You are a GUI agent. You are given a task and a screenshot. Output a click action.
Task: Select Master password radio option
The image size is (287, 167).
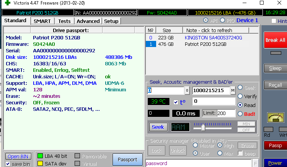[195, 145]
